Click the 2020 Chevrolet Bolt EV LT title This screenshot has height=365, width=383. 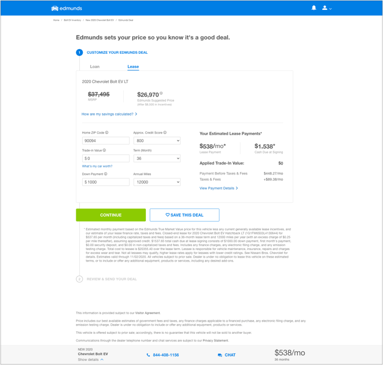point(105,81)
